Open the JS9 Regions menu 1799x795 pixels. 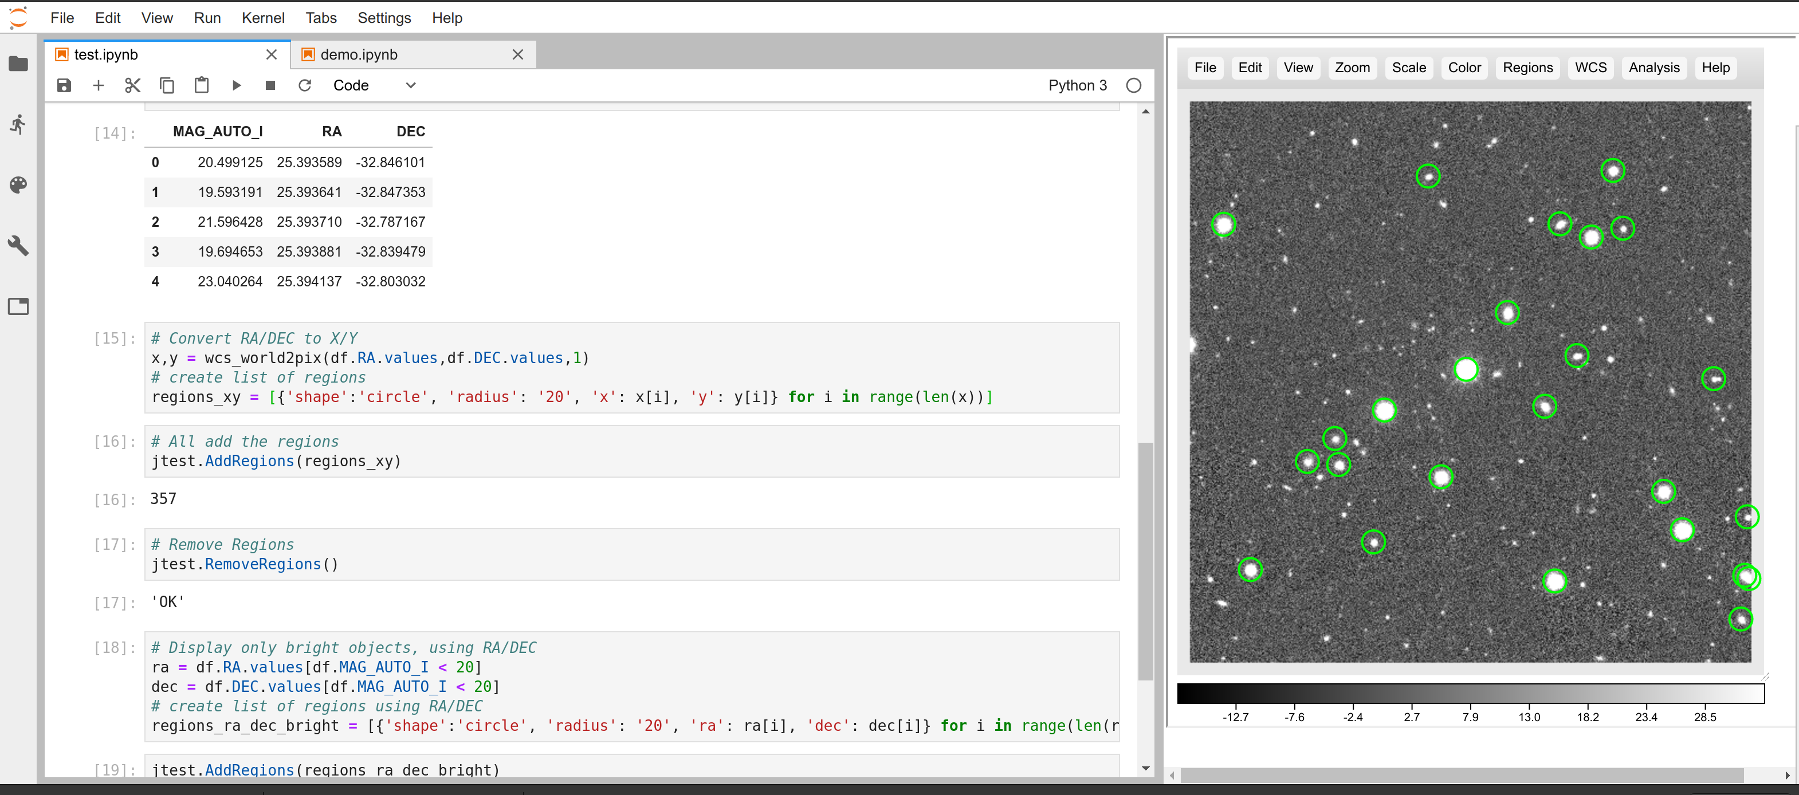[1527, 68]
